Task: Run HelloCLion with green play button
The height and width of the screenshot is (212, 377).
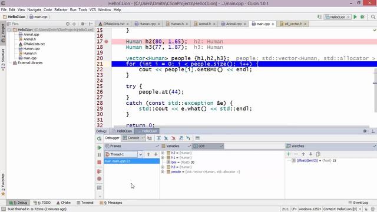Action: click(355, 17)
